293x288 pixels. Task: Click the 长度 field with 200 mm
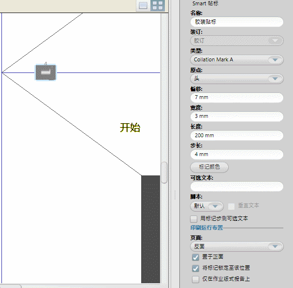(x=237, y=135)
